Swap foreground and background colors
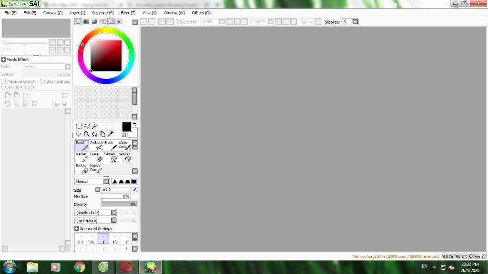This screenshot has height=274, width=488. [x=135, y=124]
